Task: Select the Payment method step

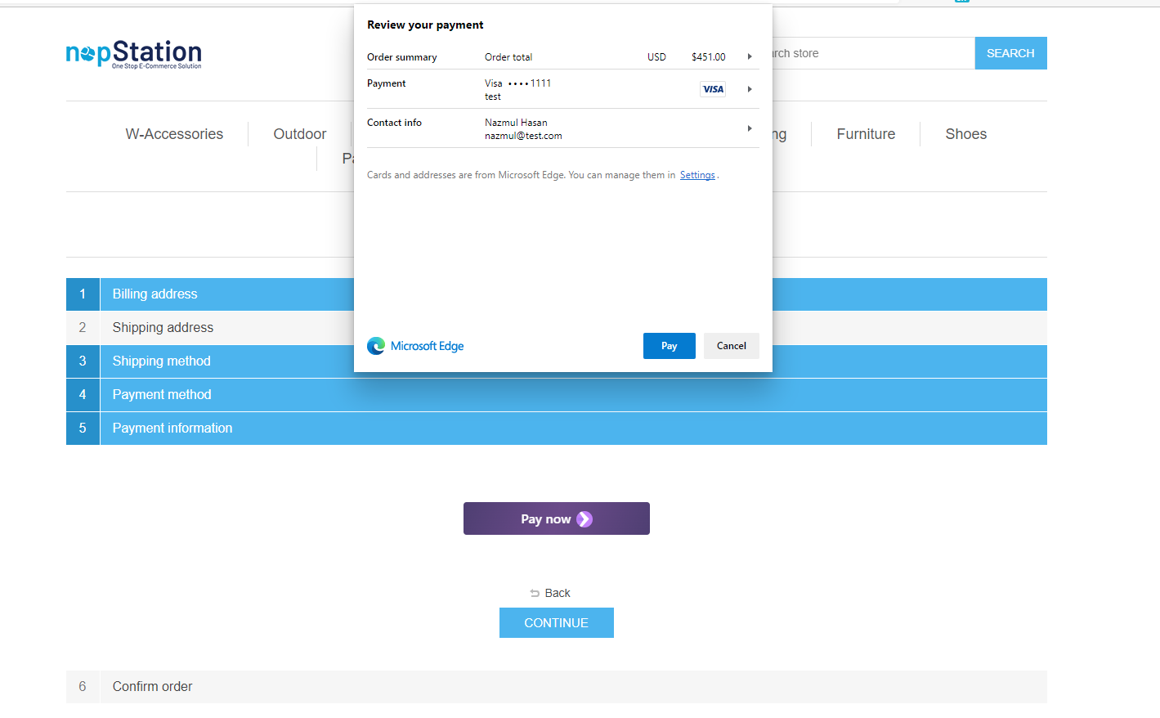Action: pos(557,395)
